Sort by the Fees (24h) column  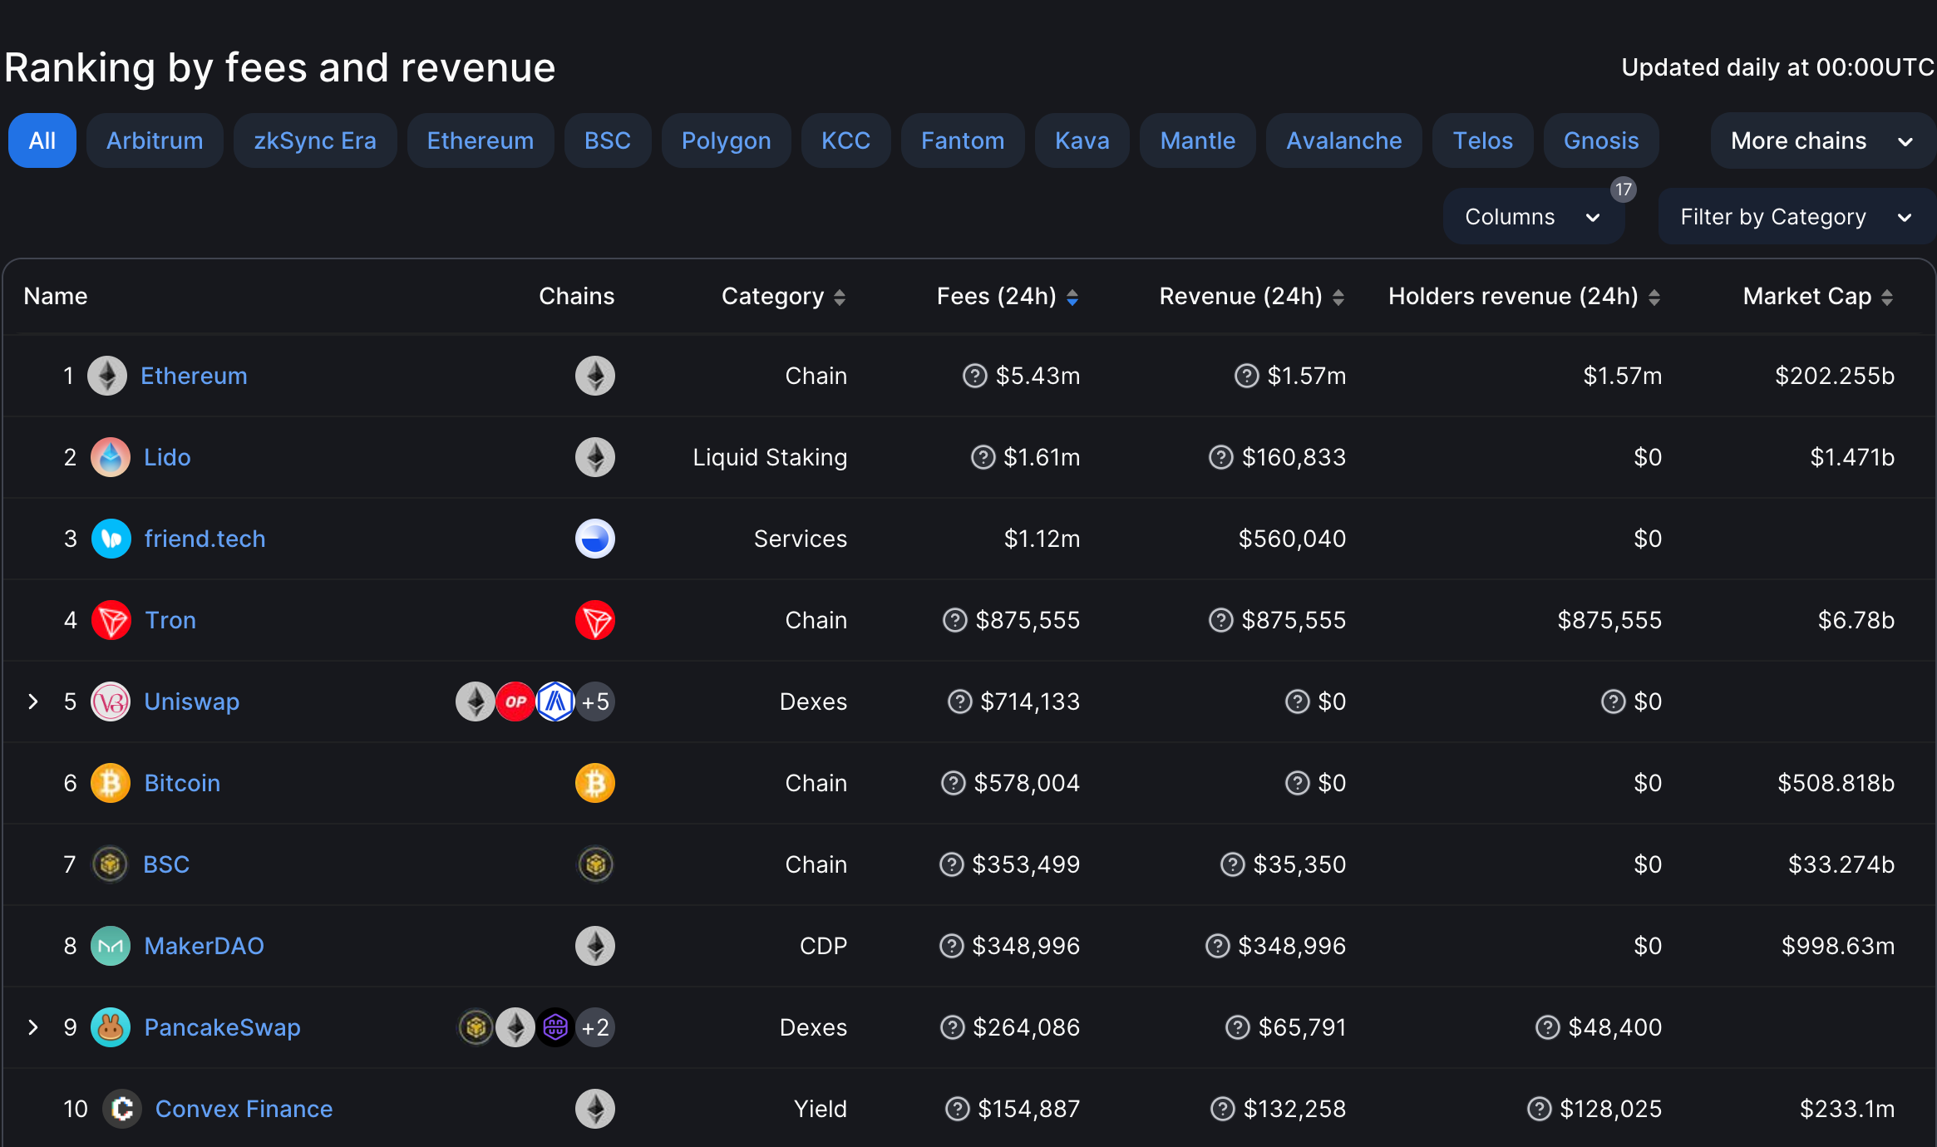[x=1008, y=297]
